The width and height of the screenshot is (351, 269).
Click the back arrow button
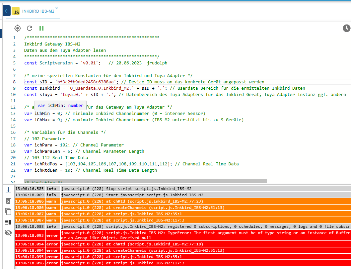7,11
